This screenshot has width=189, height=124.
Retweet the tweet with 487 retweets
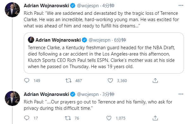(68, 80)
